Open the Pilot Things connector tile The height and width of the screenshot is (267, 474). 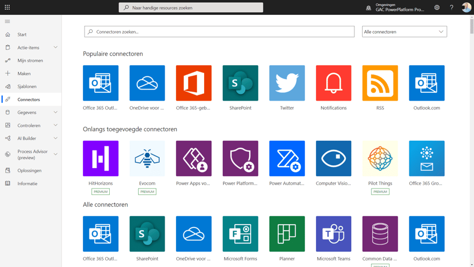[380, 158]
